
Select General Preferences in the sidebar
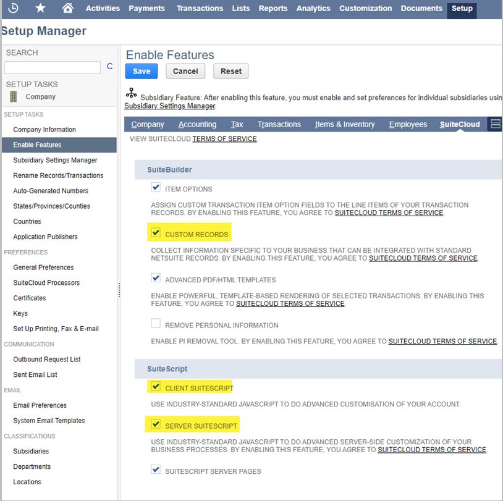(x=43, y=267)
